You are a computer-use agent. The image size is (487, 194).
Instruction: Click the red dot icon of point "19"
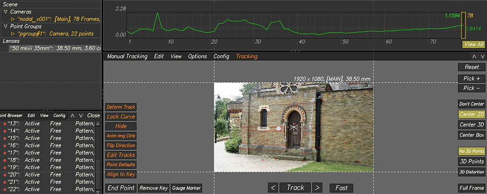click(4, 167)
